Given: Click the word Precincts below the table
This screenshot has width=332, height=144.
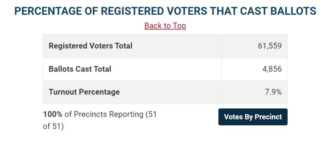Looking at the screenshot, I should (90, 115).
